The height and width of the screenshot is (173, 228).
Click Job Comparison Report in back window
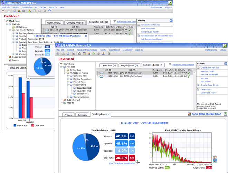[x=152, y=39]
